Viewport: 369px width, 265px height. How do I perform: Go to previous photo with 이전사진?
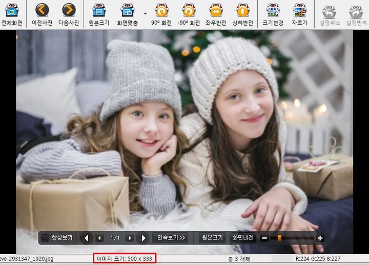(42, 14)
